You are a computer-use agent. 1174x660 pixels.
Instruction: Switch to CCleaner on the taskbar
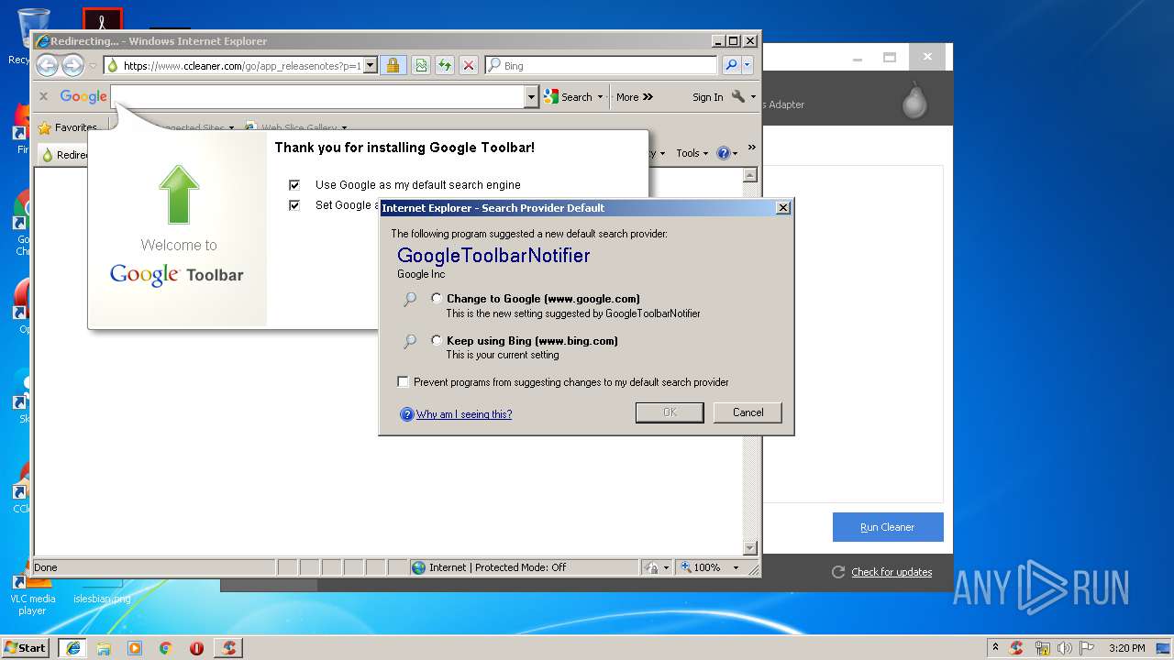[x=228, y=648]
